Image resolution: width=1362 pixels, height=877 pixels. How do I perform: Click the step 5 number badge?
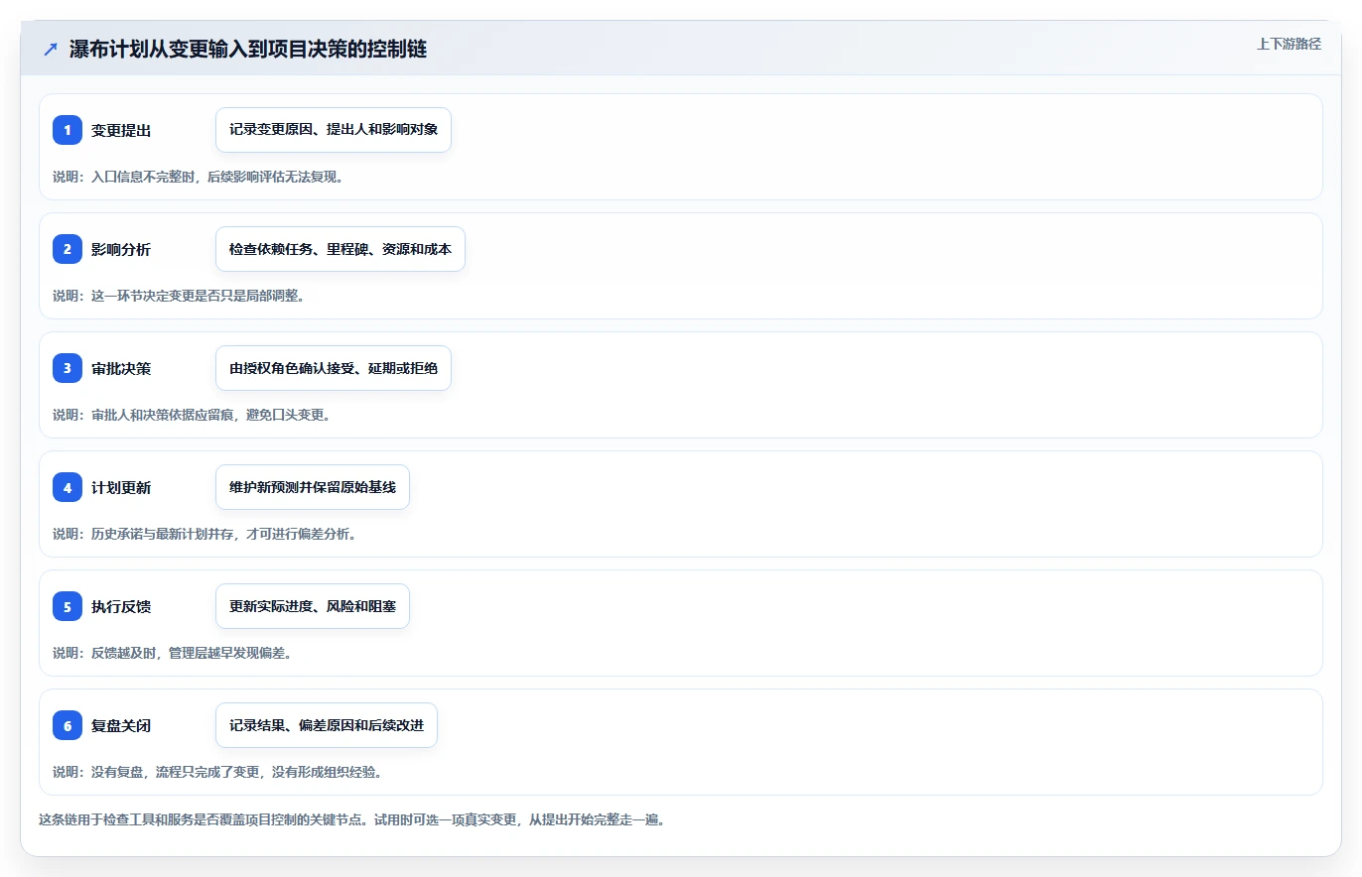click(x=68, y=606)
